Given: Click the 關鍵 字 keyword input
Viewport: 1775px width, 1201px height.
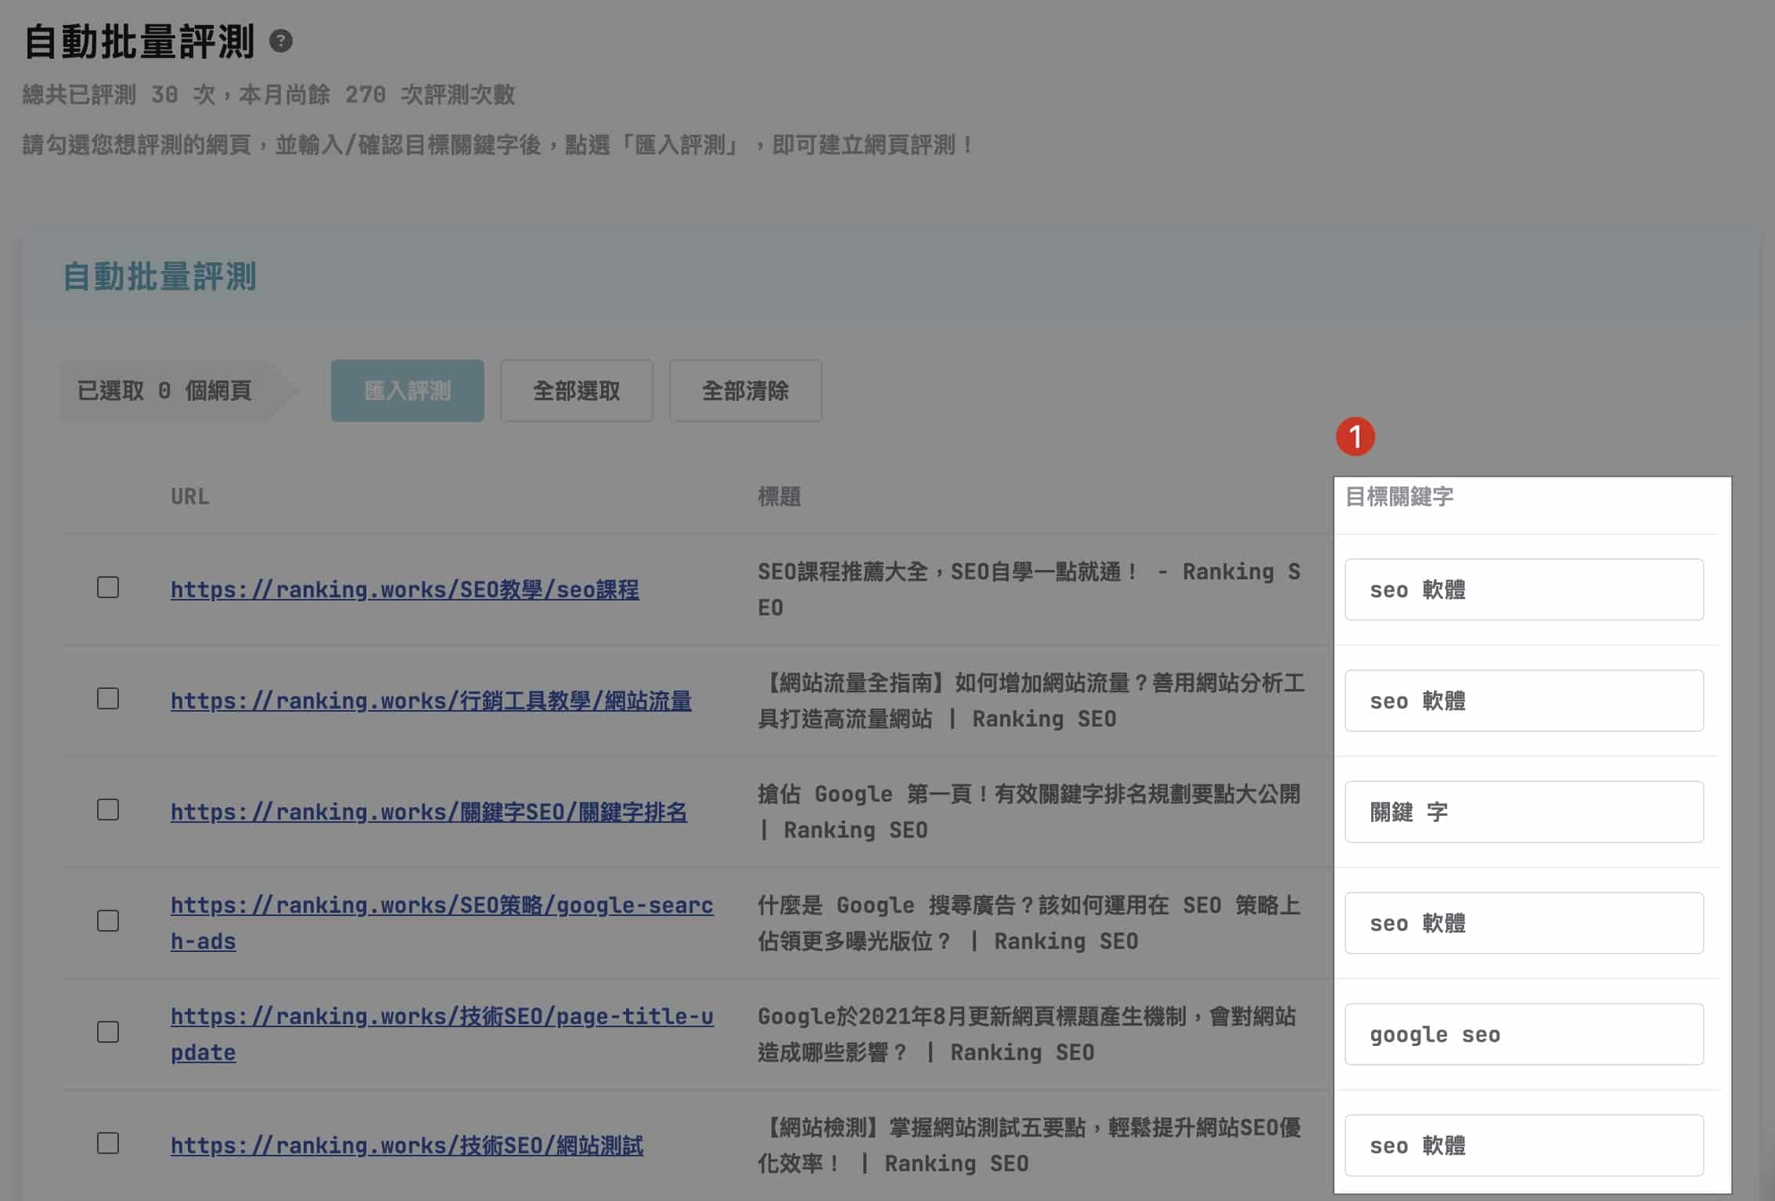Looking at the screenshot, I should (x=1523, y=812).
